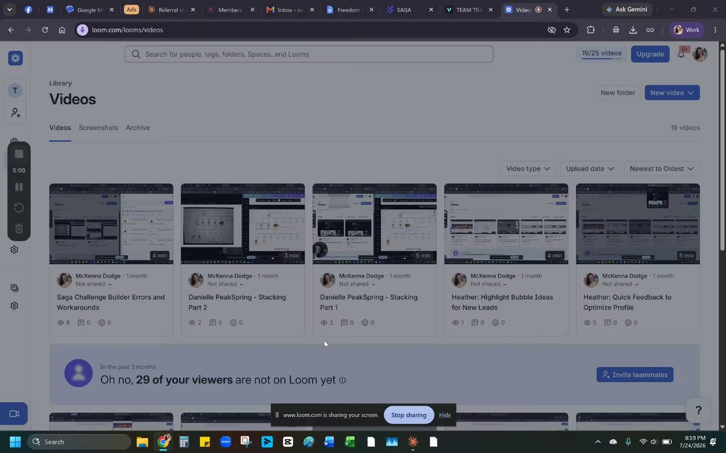Click the stacked pages sidebar icon
Viewport: 726px width, 453px height.
[14, 288]
